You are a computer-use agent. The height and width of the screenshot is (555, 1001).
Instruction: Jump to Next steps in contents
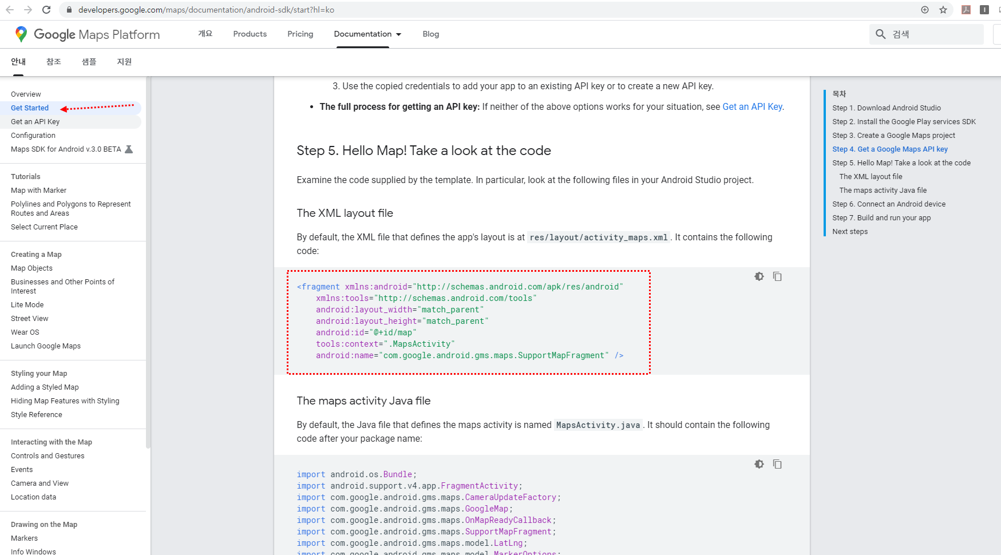coord(850,232)
